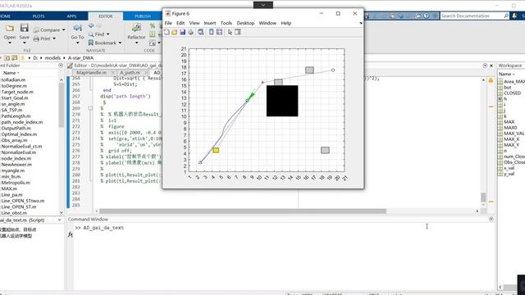Click the Save disk icon in ribbon
The height and width of the screenshot is (295, 525).
pyautogui.click(x=24, y=28)
